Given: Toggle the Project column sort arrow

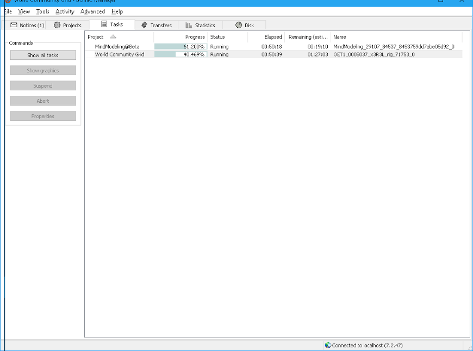Looking at the screenshot, I should 113,37.
